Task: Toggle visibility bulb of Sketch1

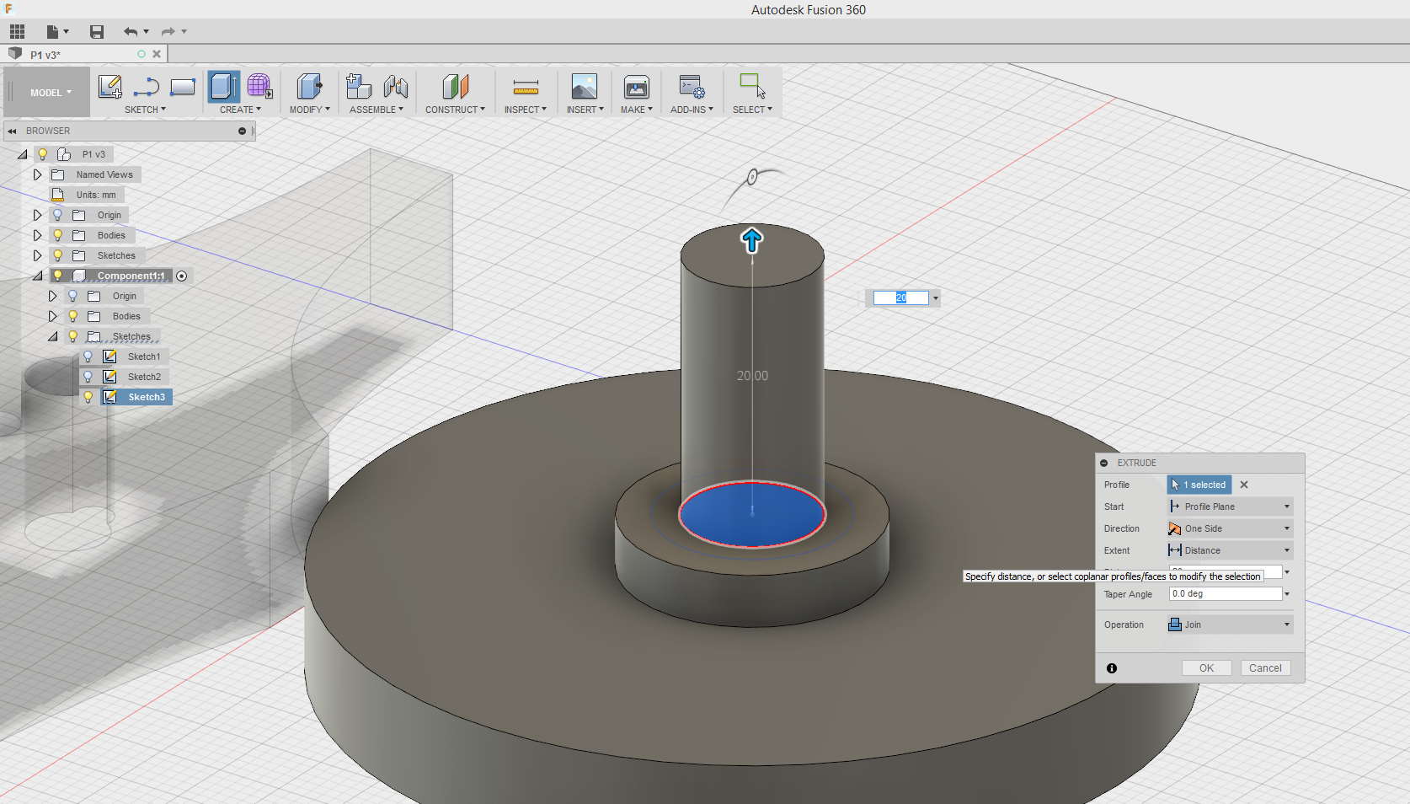Action: pyautogui.click(x=88, y=356)
